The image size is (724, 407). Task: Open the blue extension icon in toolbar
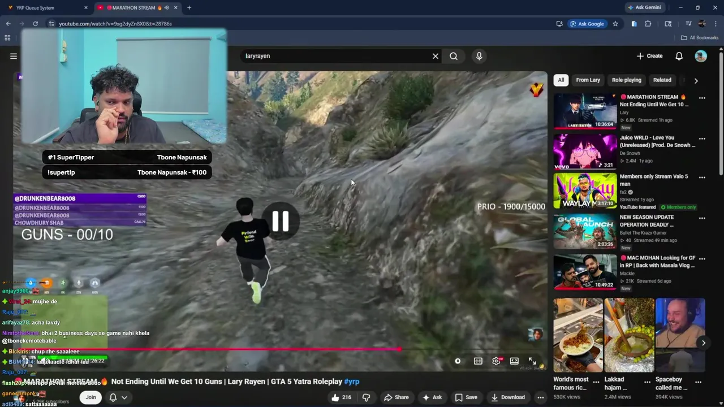click(634, 24)
